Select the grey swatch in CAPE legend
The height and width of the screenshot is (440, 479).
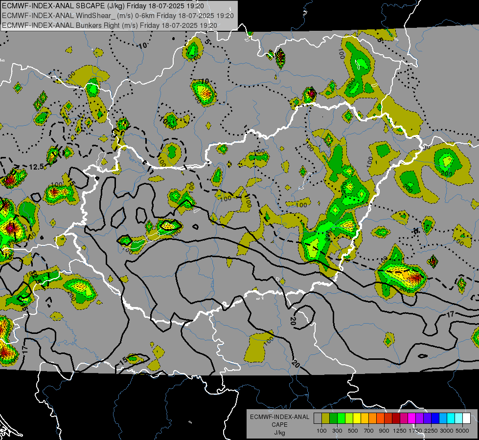click(318, 418)
